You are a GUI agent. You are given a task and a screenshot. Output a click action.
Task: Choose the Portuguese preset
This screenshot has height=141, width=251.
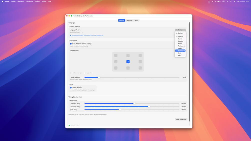[180, 46]
